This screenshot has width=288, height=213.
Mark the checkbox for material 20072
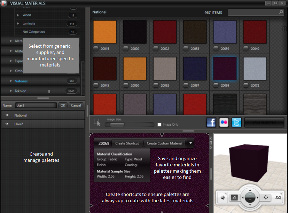246,85
